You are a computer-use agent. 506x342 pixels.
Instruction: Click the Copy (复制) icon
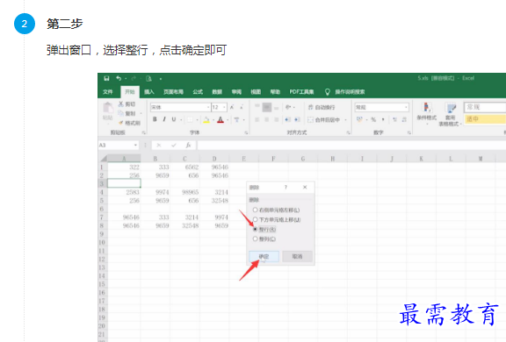coord(120,113)
